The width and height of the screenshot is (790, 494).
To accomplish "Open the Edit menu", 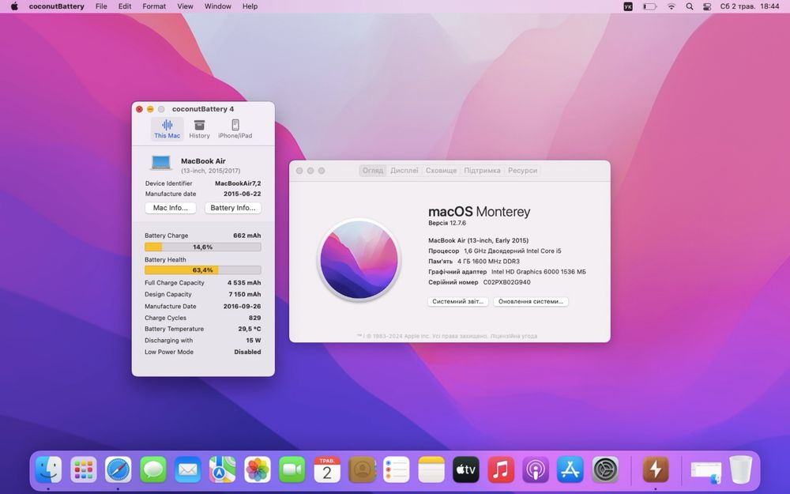I will click(x=125, y=6).
